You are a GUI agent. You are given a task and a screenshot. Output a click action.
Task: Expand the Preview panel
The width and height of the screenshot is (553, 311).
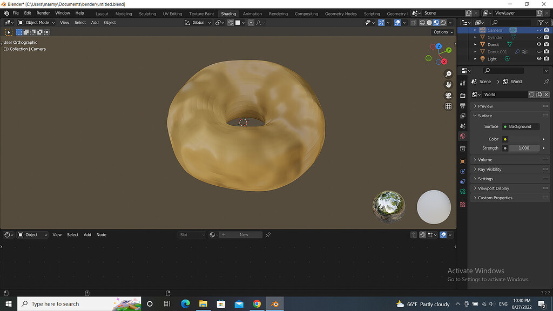[510, 106]
